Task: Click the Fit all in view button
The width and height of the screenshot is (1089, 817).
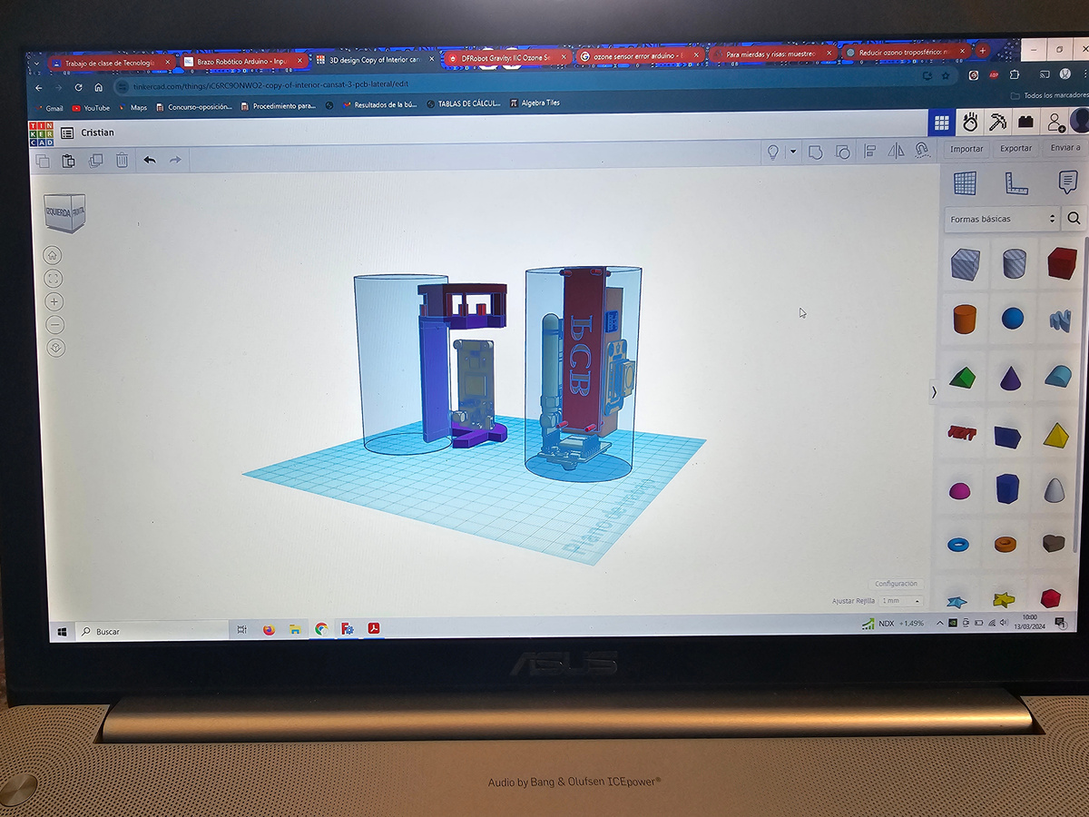Action: [x=54, y=279]
